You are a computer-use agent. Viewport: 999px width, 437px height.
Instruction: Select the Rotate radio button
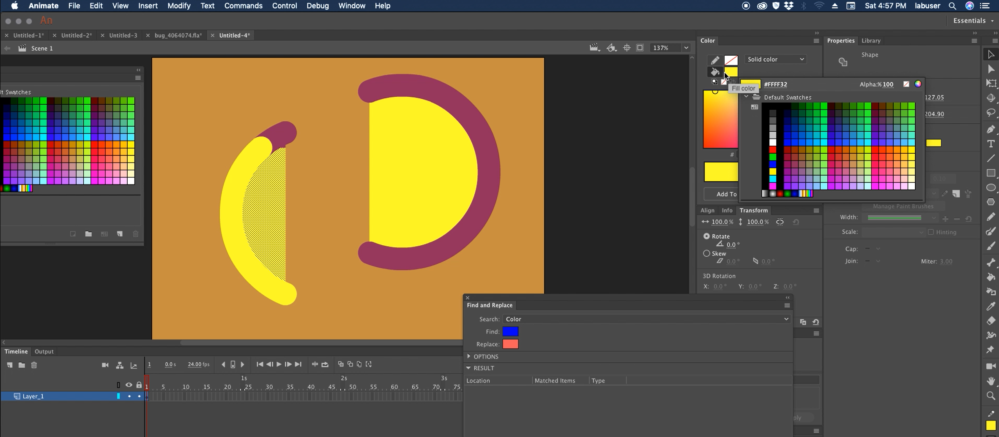click(x=706, y=236)
